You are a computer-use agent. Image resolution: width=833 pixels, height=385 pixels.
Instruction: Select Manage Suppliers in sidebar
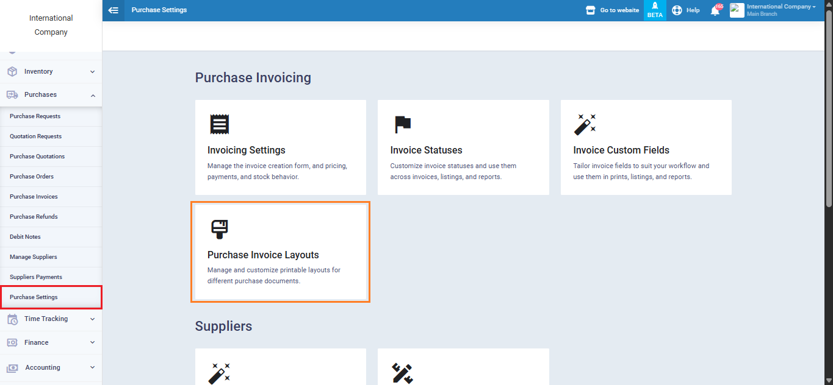tap(34, 257)
